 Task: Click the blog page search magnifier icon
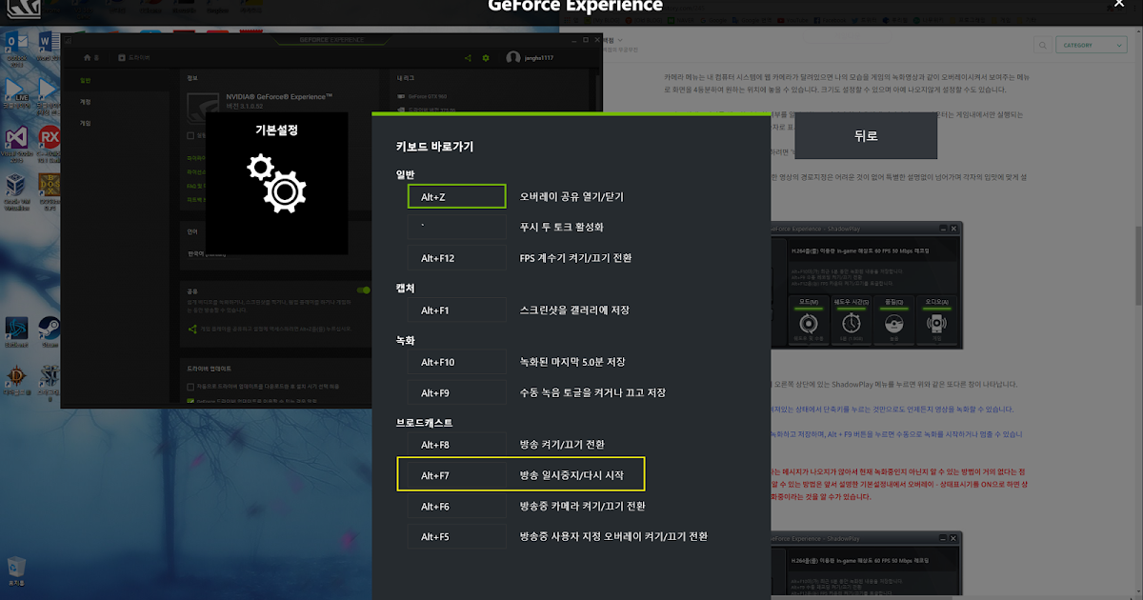click(1043, 45)
